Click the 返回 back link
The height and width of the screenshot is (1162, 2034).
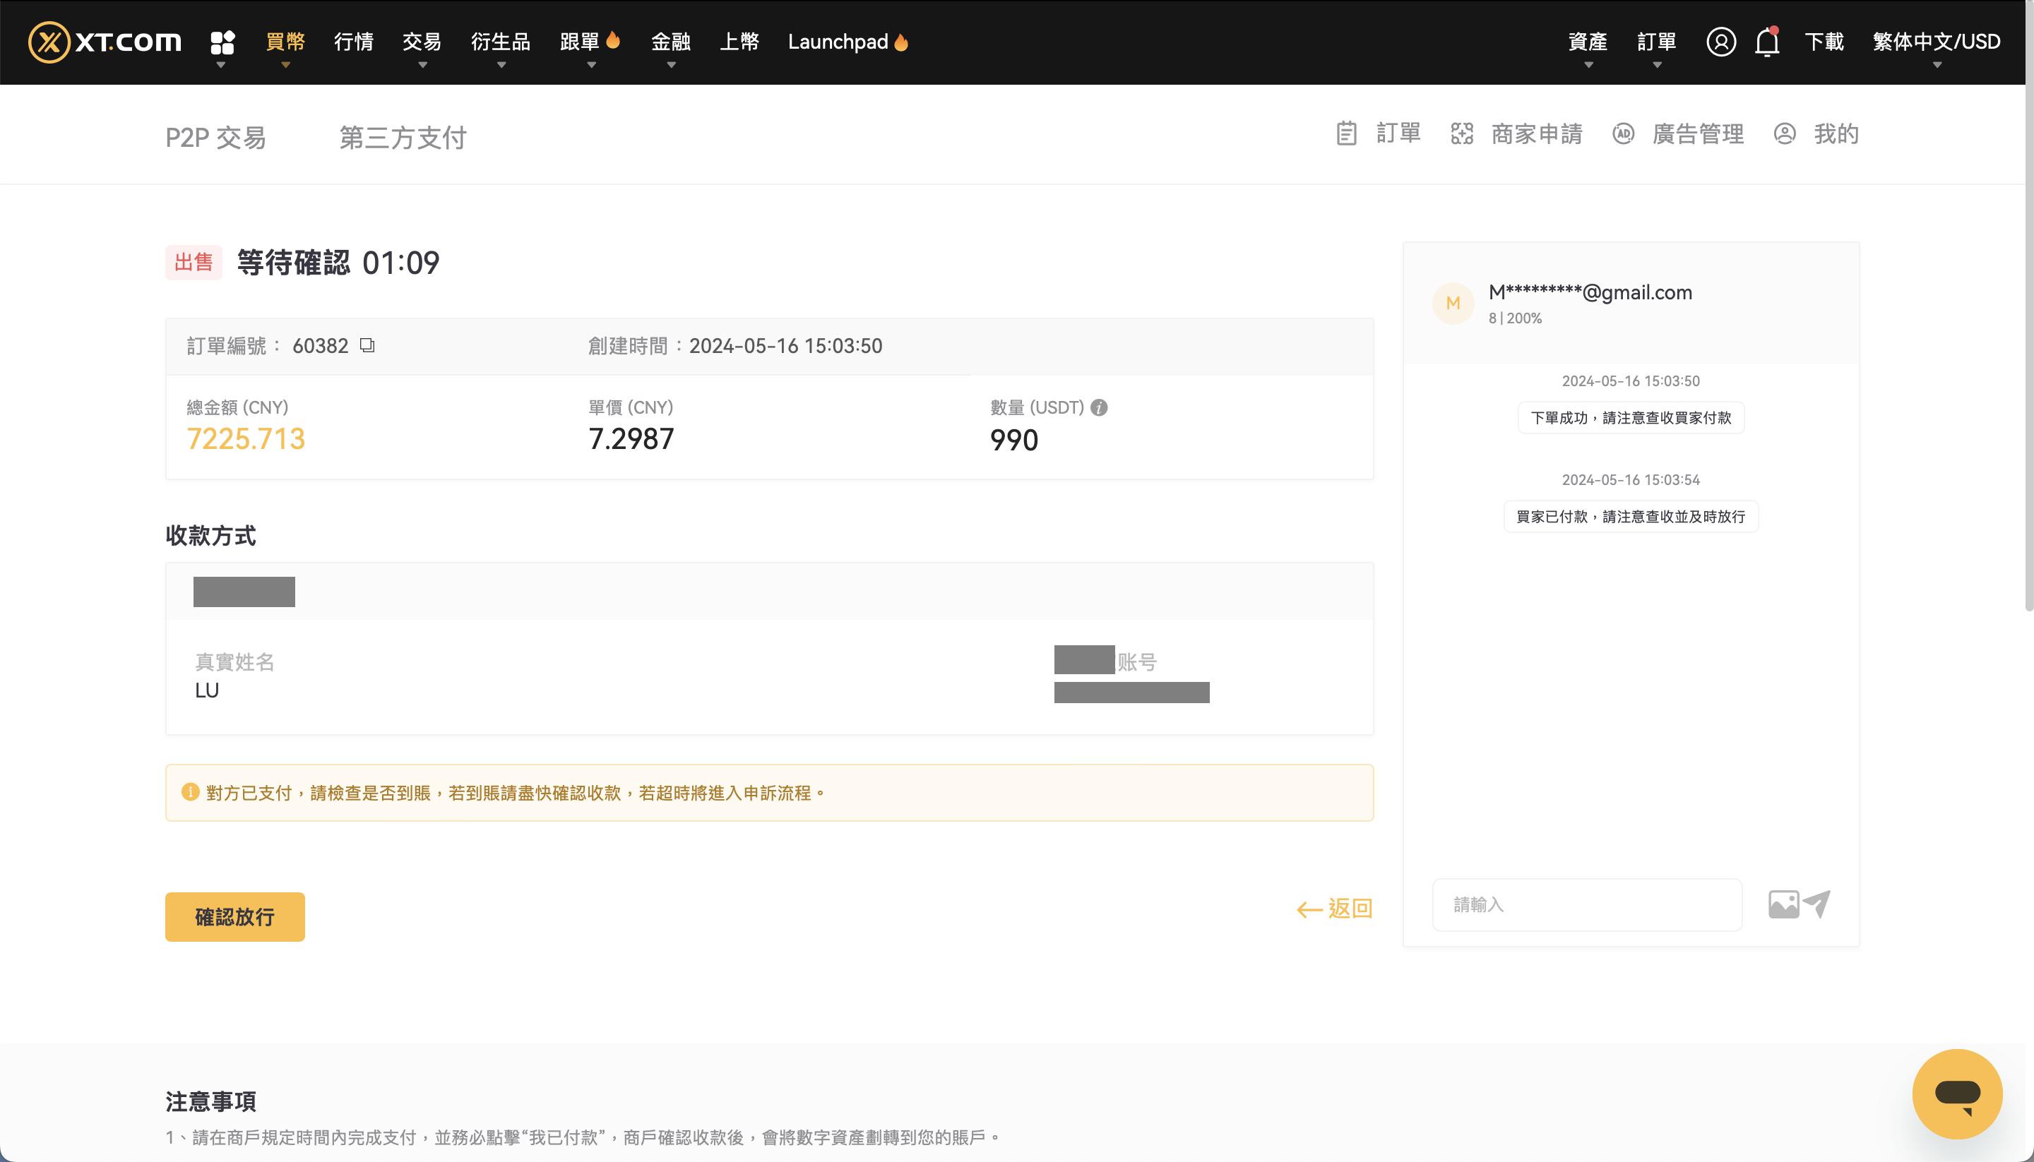click(1334, 909)
